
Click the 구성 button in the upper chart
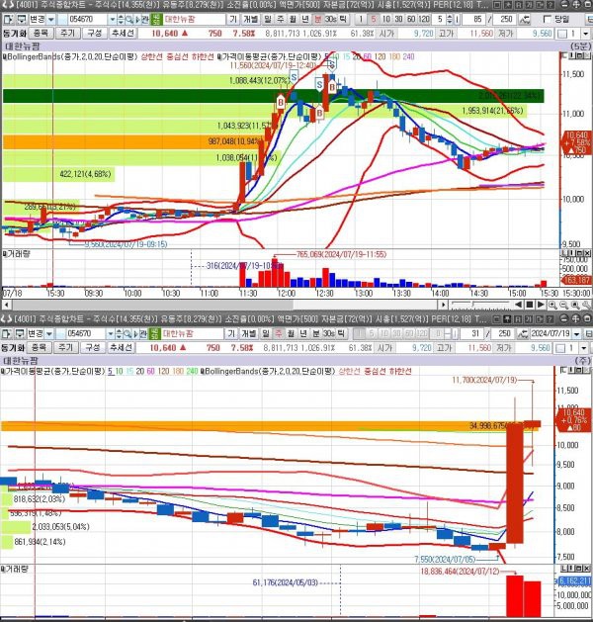94,33
